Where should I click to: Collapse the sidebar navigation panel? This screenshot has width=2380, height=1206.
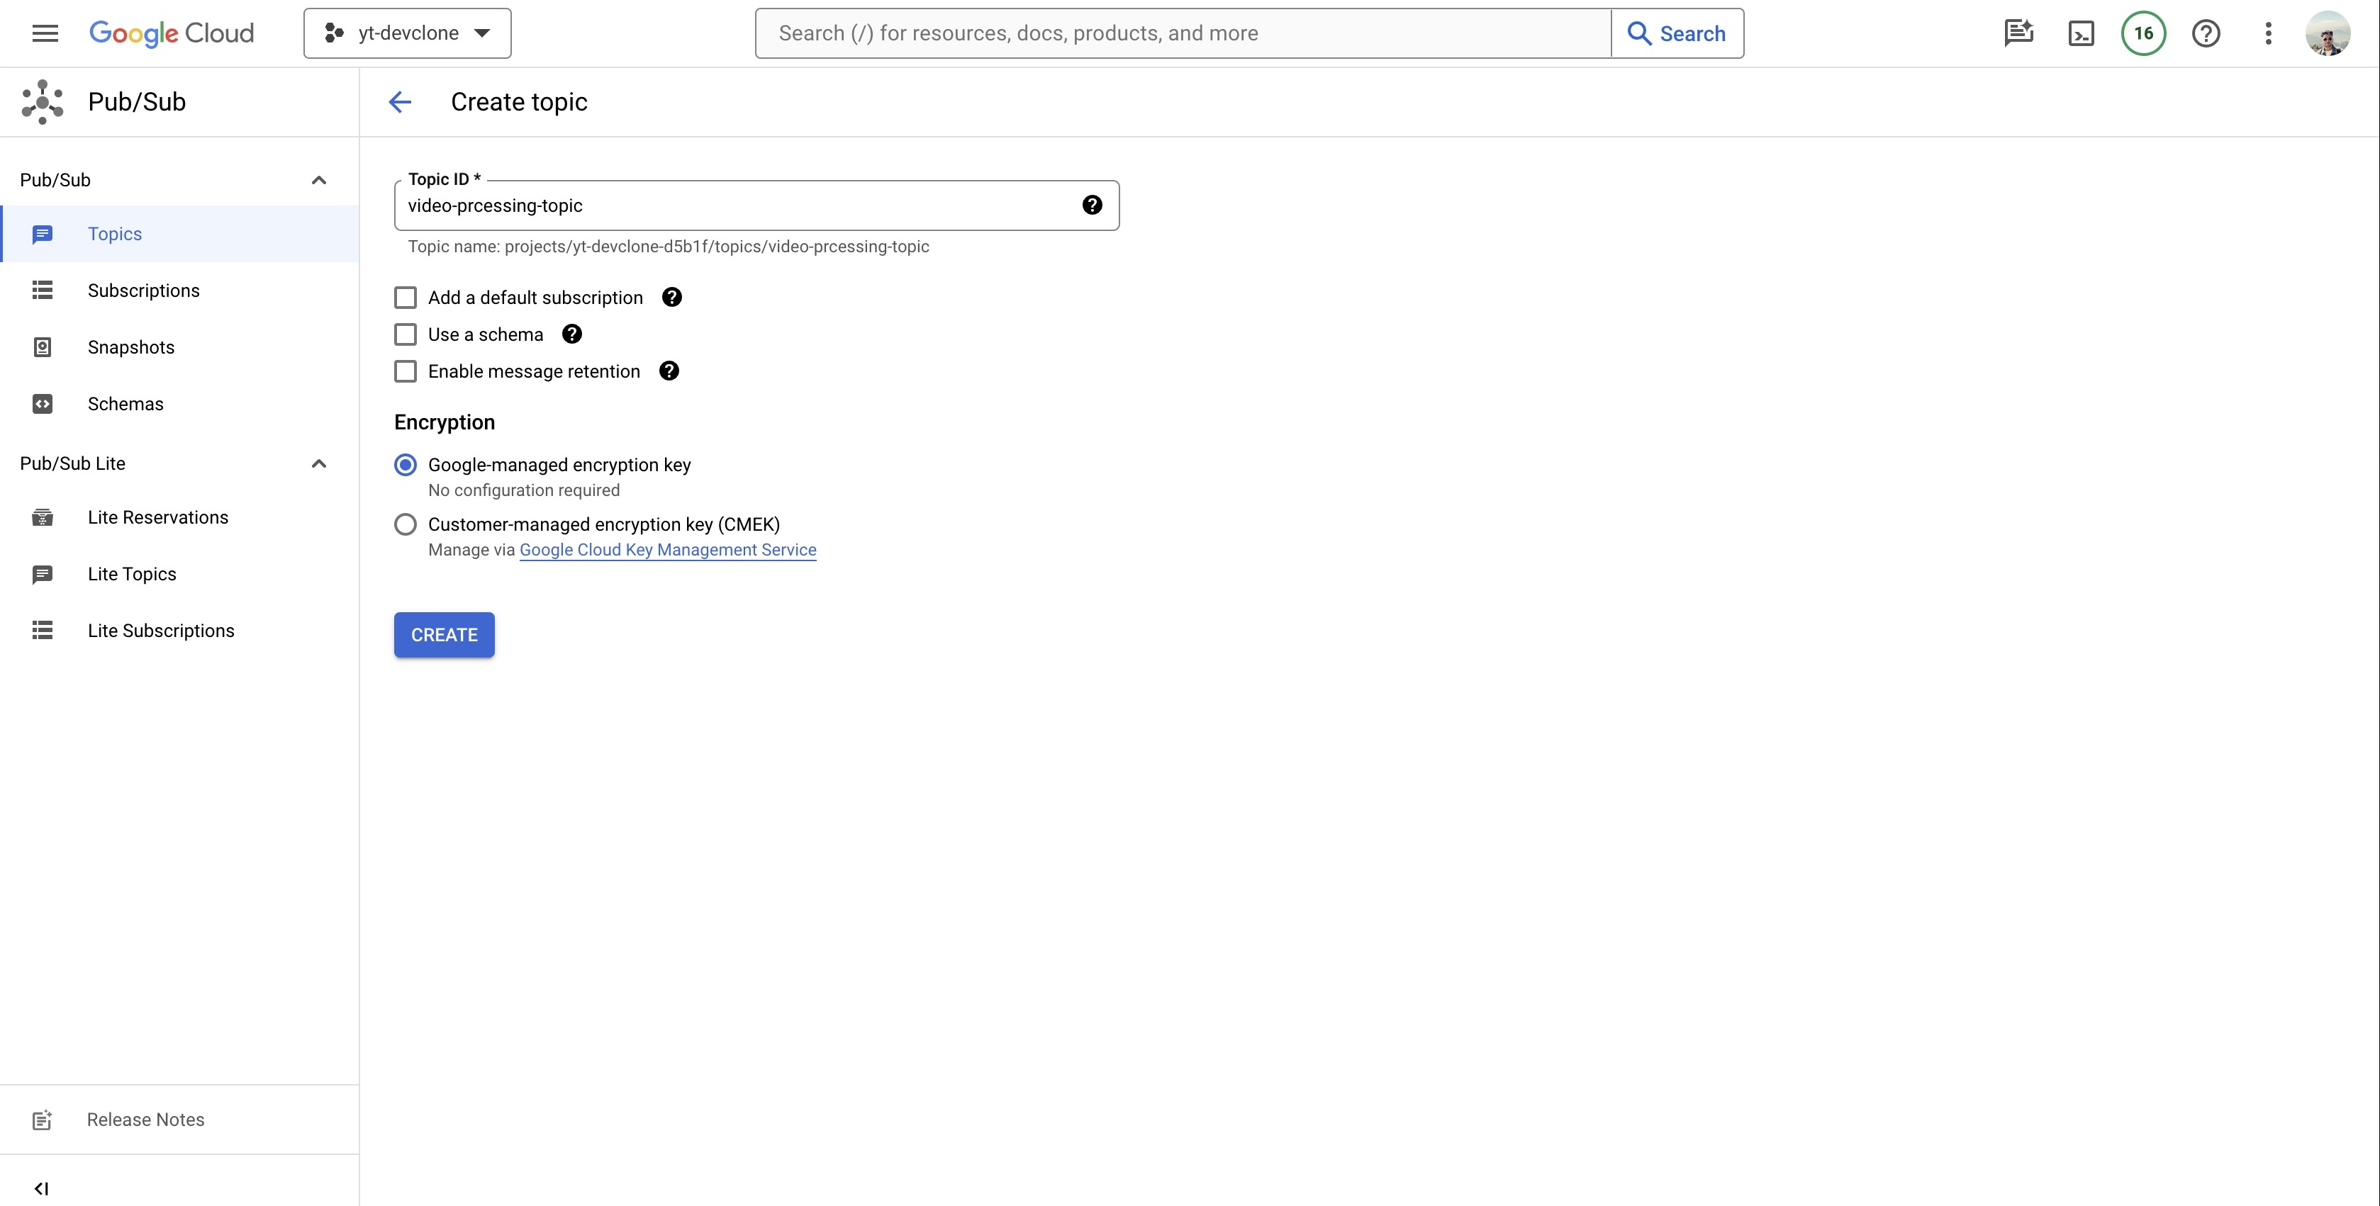[40, 1188]
